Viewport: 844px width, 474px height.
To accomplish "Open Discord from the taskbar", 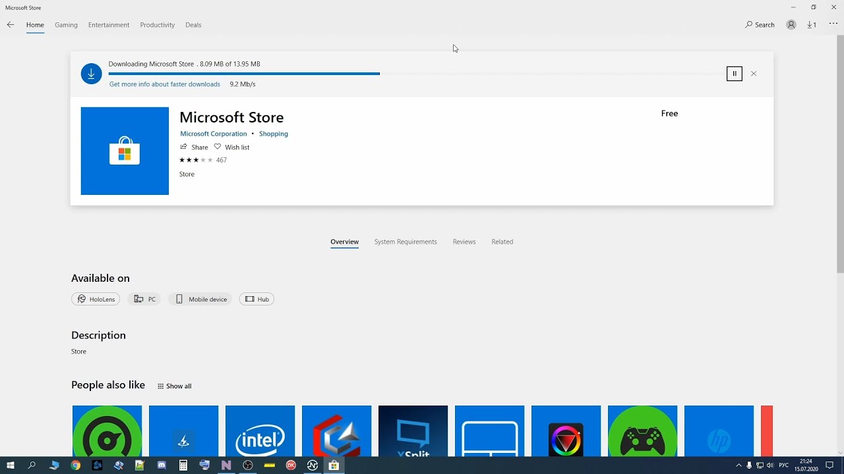I will click(162, 465).
